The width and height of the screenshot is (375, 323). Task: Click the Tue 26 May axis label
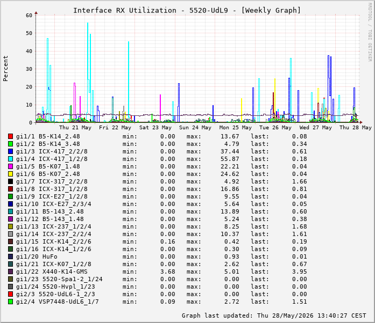point(275,128)
